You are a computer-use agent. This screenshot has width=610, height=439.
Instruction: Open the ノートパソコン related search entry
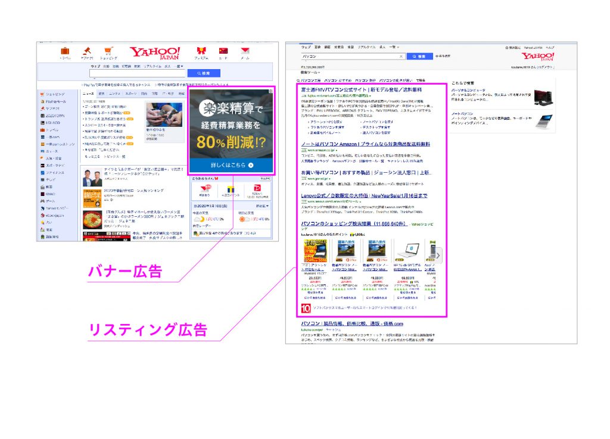click(462, 114)
